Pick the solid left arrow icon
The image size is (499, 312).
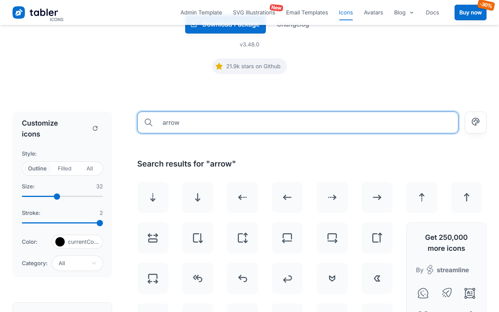tap(287, 197)
